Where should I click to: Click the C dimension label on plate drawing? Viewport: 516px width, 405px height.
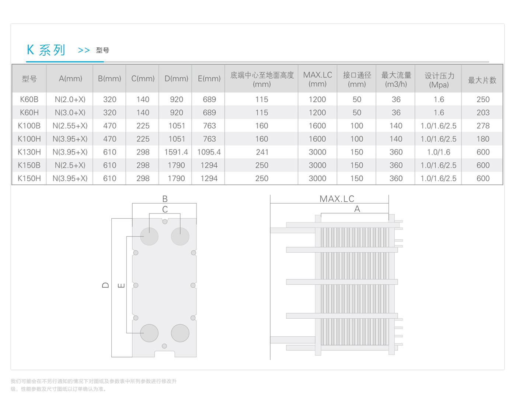[165, 210]
